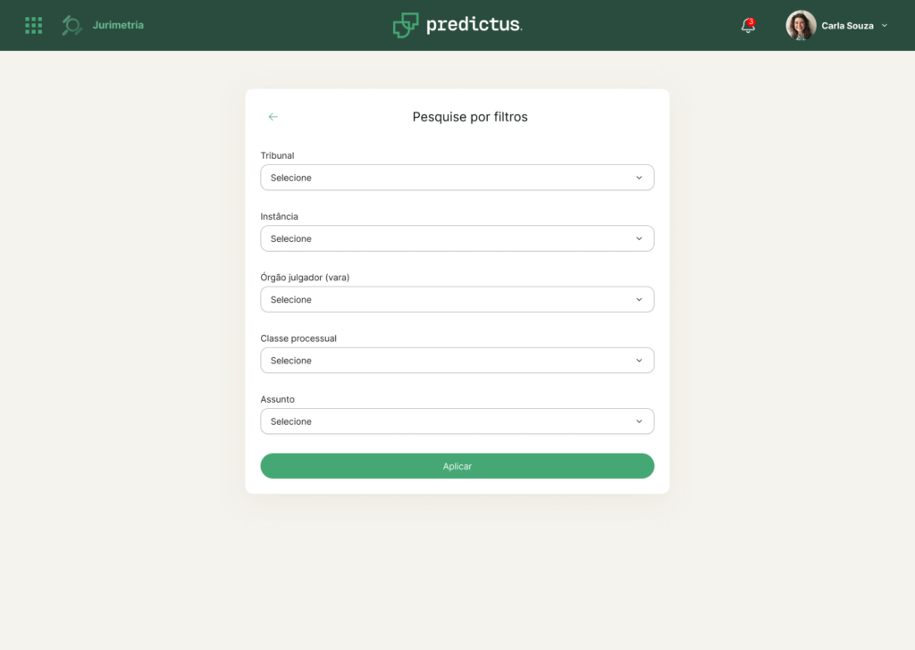Open the Órgão julgador (vara) dropdown

[x=457, y=299]
